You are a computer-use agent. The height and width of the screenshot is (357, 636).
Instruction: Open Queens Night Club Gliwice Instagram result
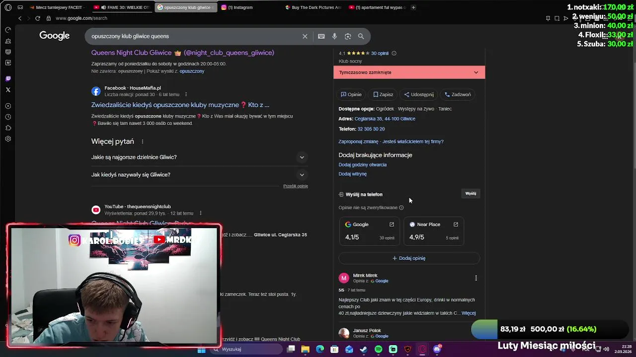pyautogui.click(x=182, y=53)
